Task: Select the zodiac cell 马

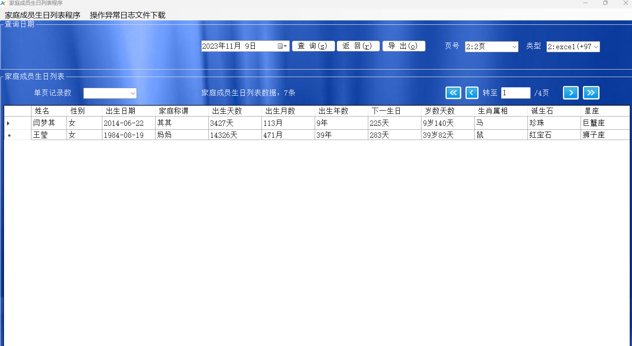Action: pos(501,123)
